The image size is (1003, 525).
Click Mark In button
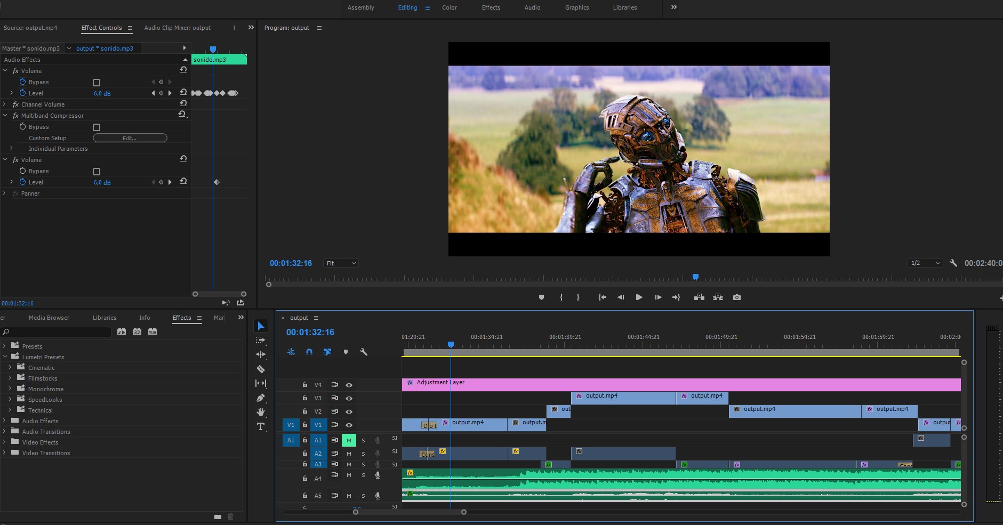point(561,297)
